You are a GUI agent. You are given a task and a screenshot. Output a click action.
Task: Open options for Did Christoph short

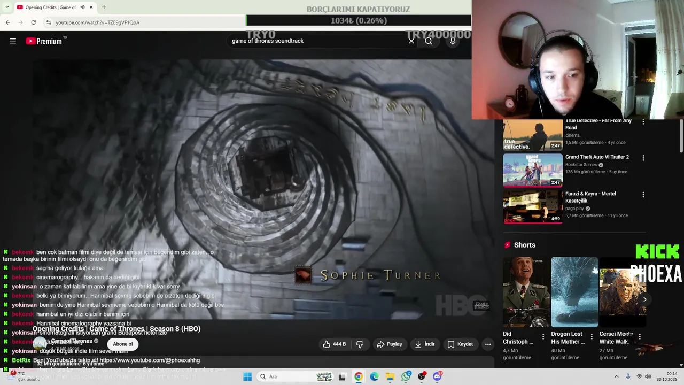[x=543, y=337]
